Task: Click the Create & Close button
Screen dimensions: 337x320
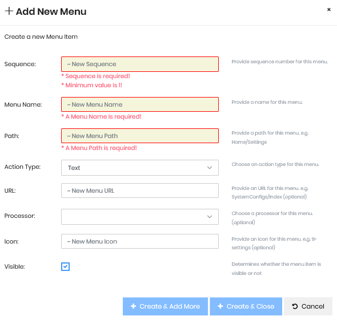Action: tap(246, 306)
